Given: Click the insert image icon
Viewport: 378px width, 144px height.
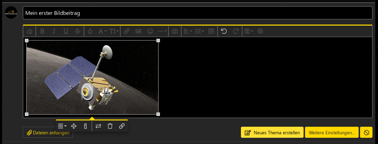Looking at the screenshot, I should pyautogui.click(x=138, y=31).
